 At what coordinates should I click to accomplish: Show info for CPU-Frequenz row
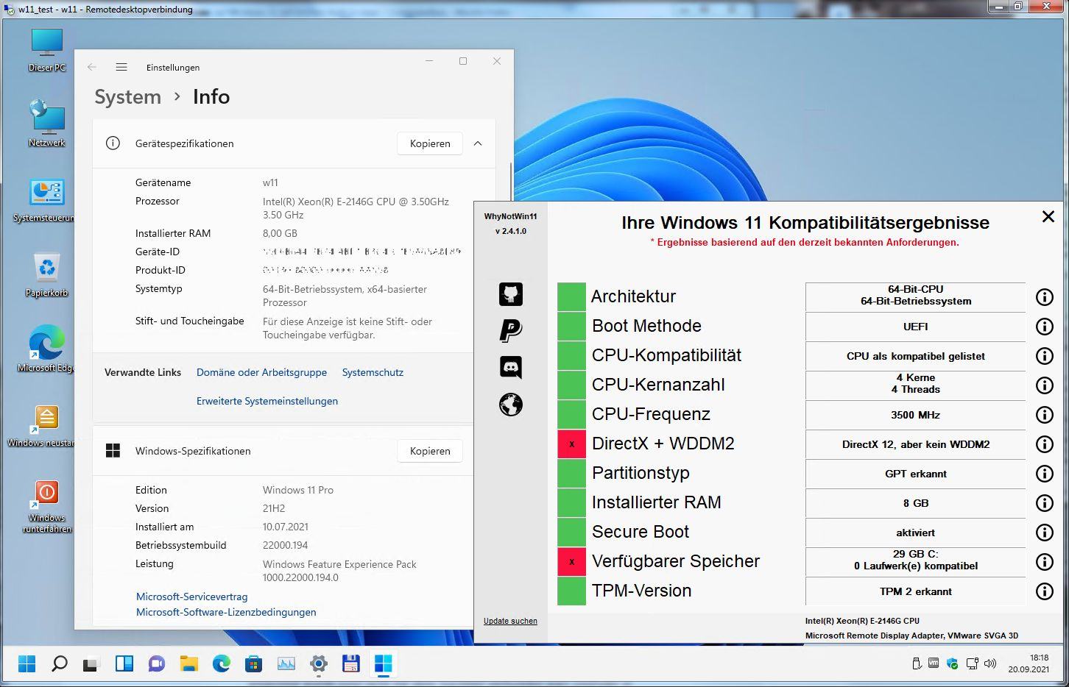(1044, 415)
